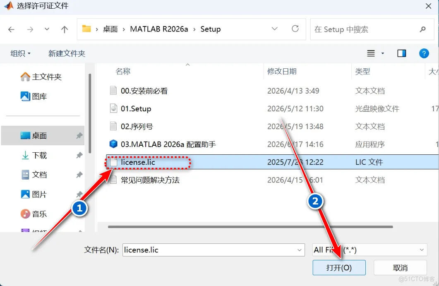Open the recent locations chevron
The image size is (439, 286).
click(47, 29)
